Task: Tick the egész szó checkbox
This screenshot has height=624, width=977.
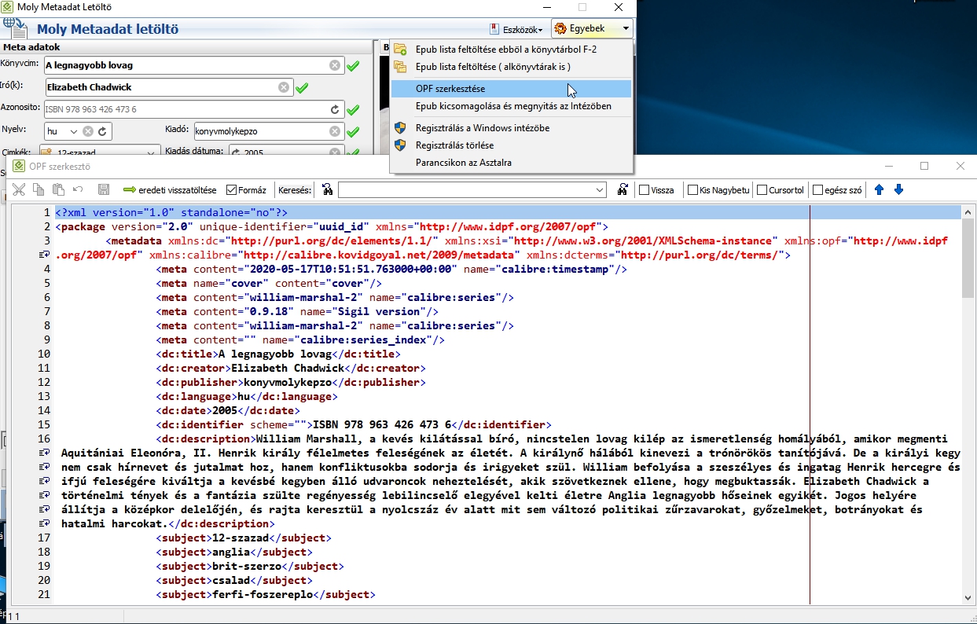Action: point(818,189)
